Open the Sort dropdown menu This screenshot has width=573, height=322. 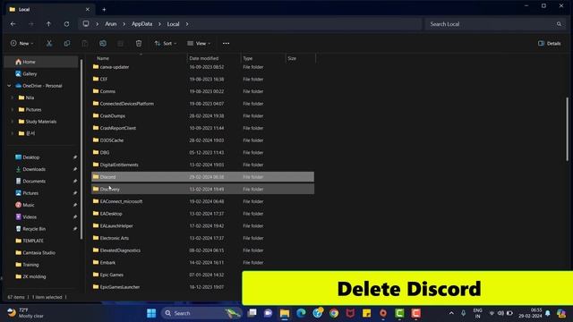tap(165, 44)
